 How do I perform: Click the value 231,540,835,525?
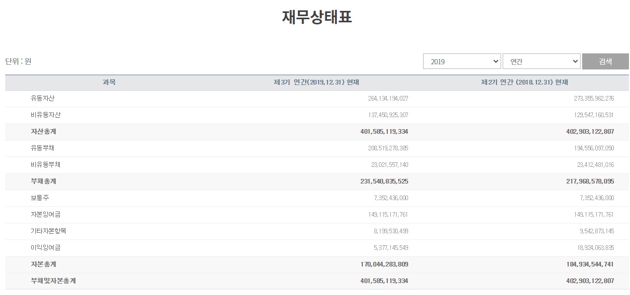tap(384, 181)
